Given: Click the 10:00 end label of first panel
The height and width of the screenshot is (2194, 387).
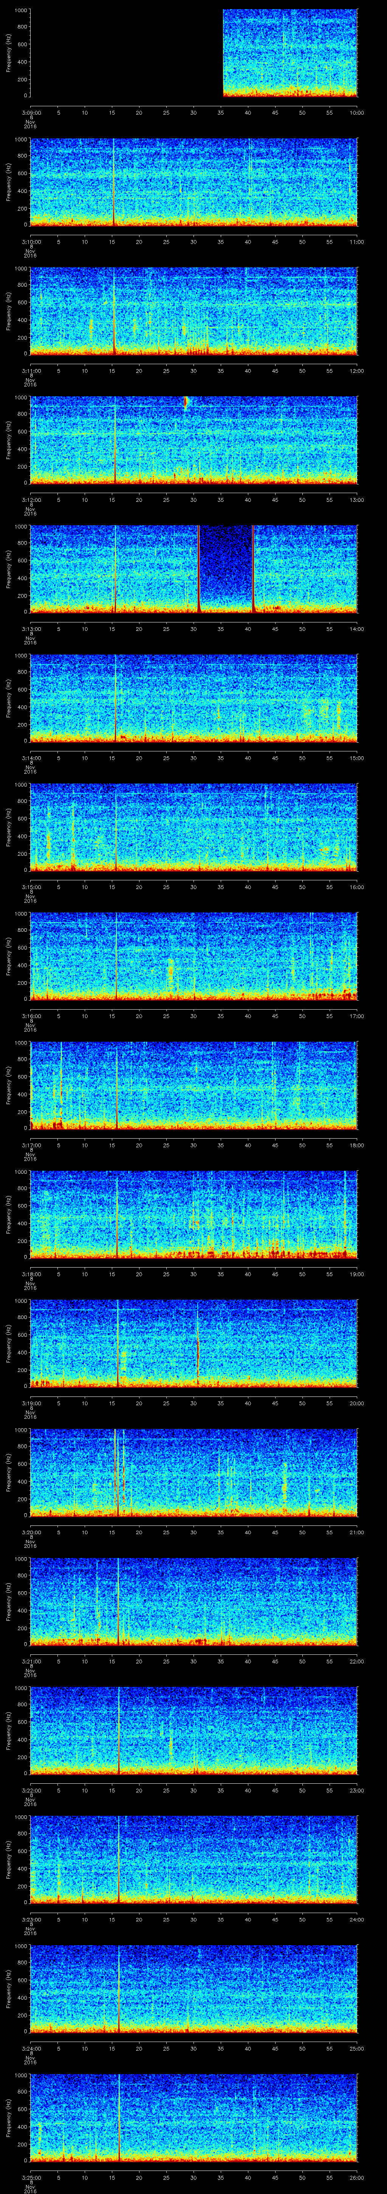Looking at the screenshot, I should coord(356,112).
